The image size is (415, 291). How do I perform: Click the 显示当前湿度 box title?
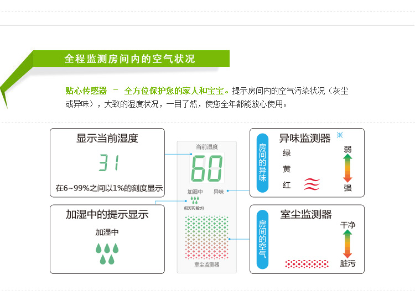(x=107, y=138)
